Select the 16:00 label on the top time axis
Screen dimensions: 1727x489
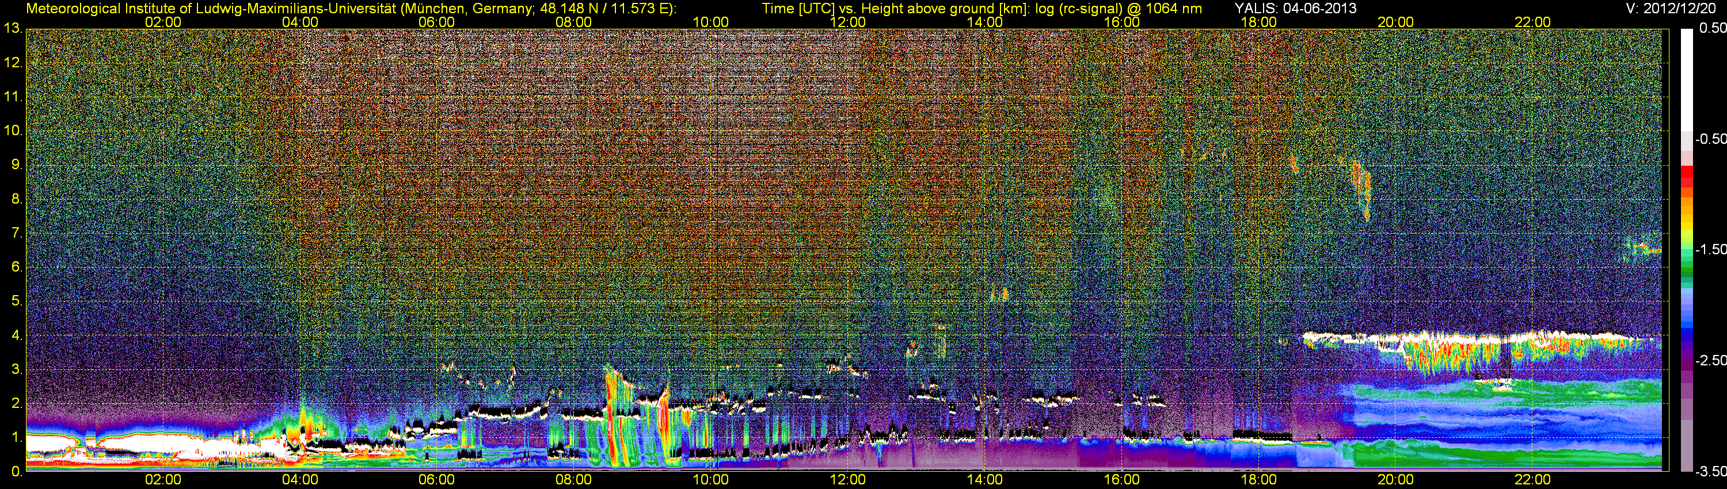[x=1121, y=22]
